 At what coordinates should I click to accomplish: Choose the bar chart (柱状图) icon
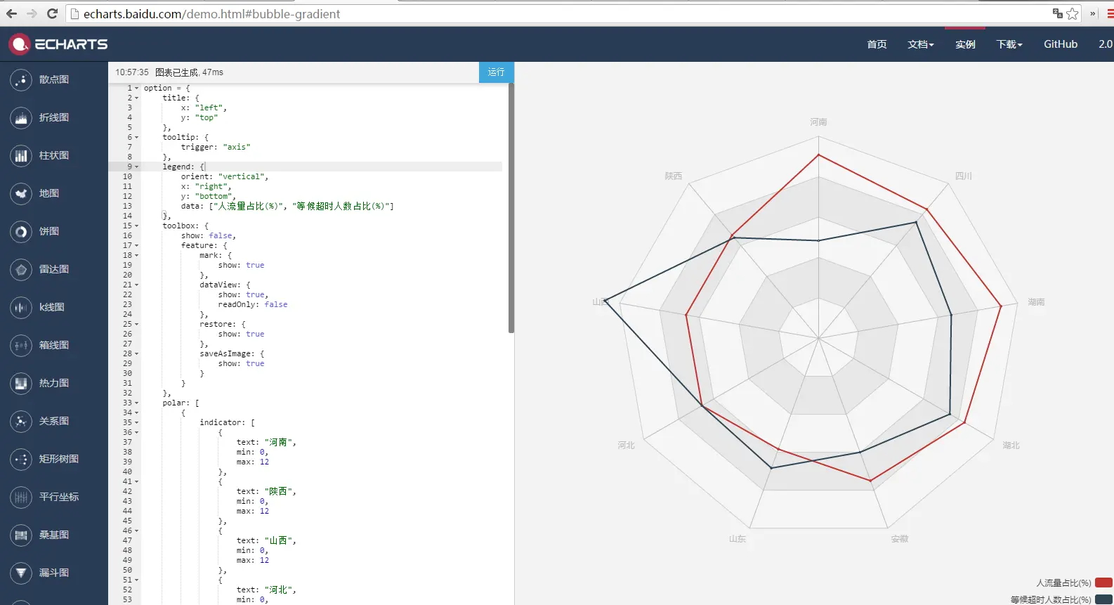point(21,155)
